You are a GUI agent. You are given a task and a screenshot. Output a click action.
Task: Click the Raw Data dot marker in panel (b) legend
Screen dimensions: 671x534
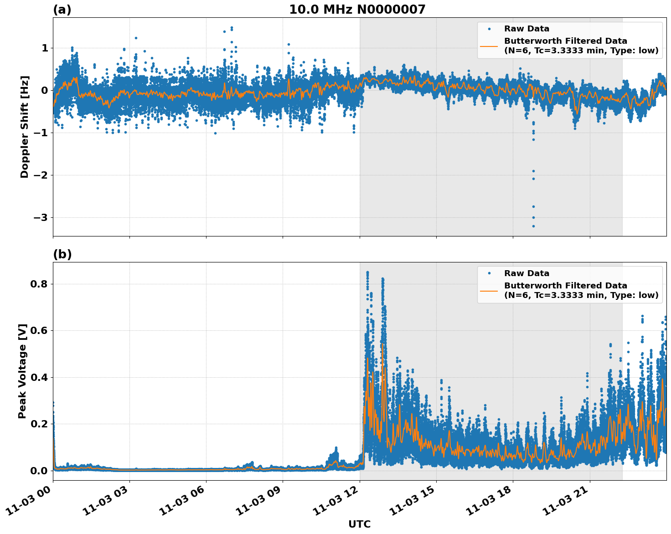(x=489, y=272)
